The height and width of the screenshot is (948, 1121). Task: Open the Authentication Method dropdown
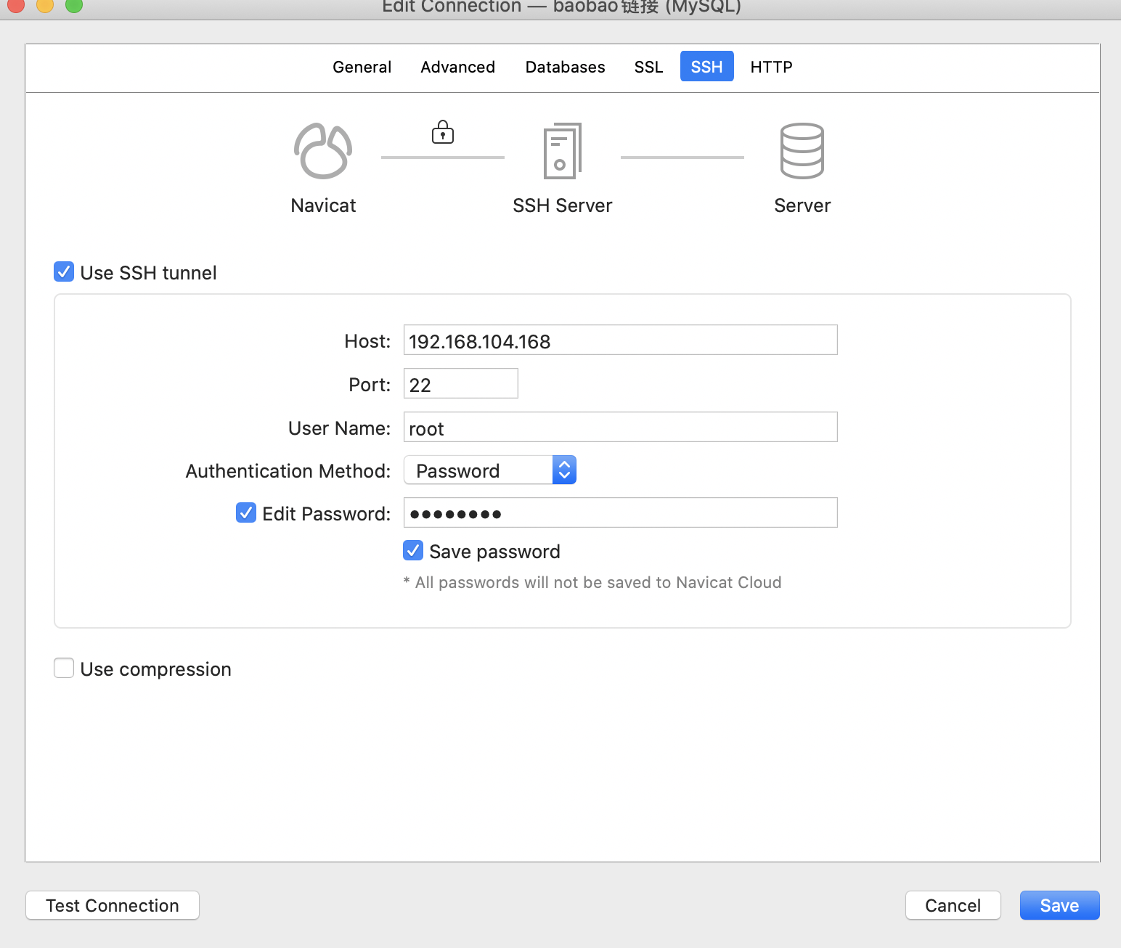pyautogui.click(x=490, y=470)
